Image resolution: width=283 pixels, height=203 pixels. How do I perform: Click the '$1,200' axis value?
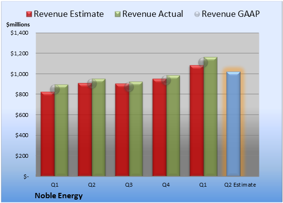(19, 53)
